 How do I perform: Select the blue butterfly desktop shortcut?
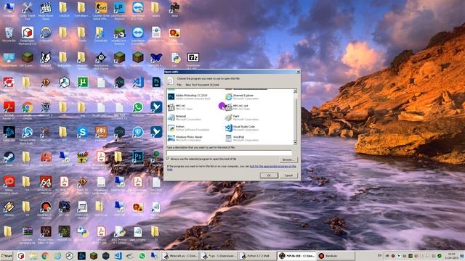pyautogui.click(x=156, y=59)
